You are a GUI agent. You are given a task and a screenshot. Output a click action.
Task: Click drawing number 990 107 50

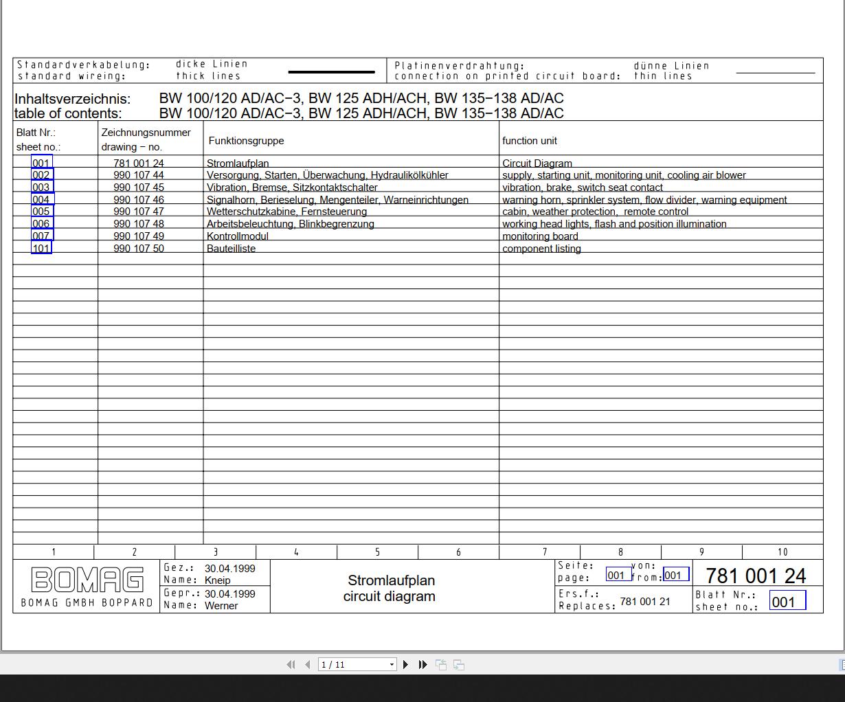click(139, 249)
